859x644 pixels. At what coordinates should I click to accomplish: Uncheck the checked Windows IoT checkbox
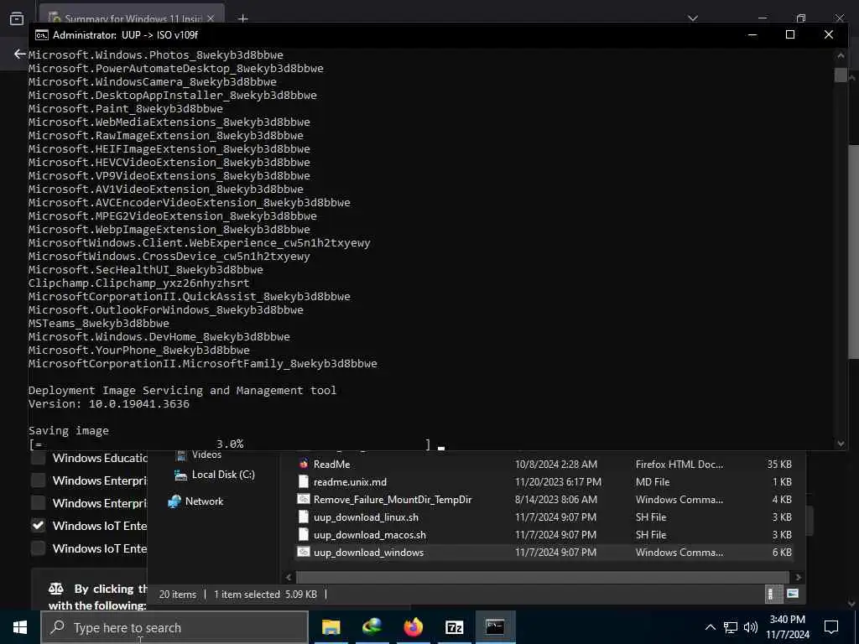(38, 526)
